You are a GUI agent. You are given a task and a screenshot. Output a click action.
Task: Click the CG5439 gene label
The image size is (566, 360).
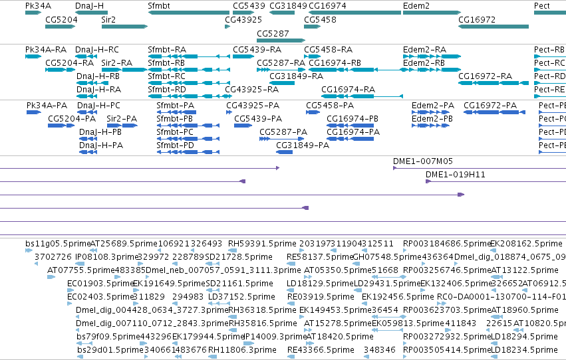[x=249, y=6]
